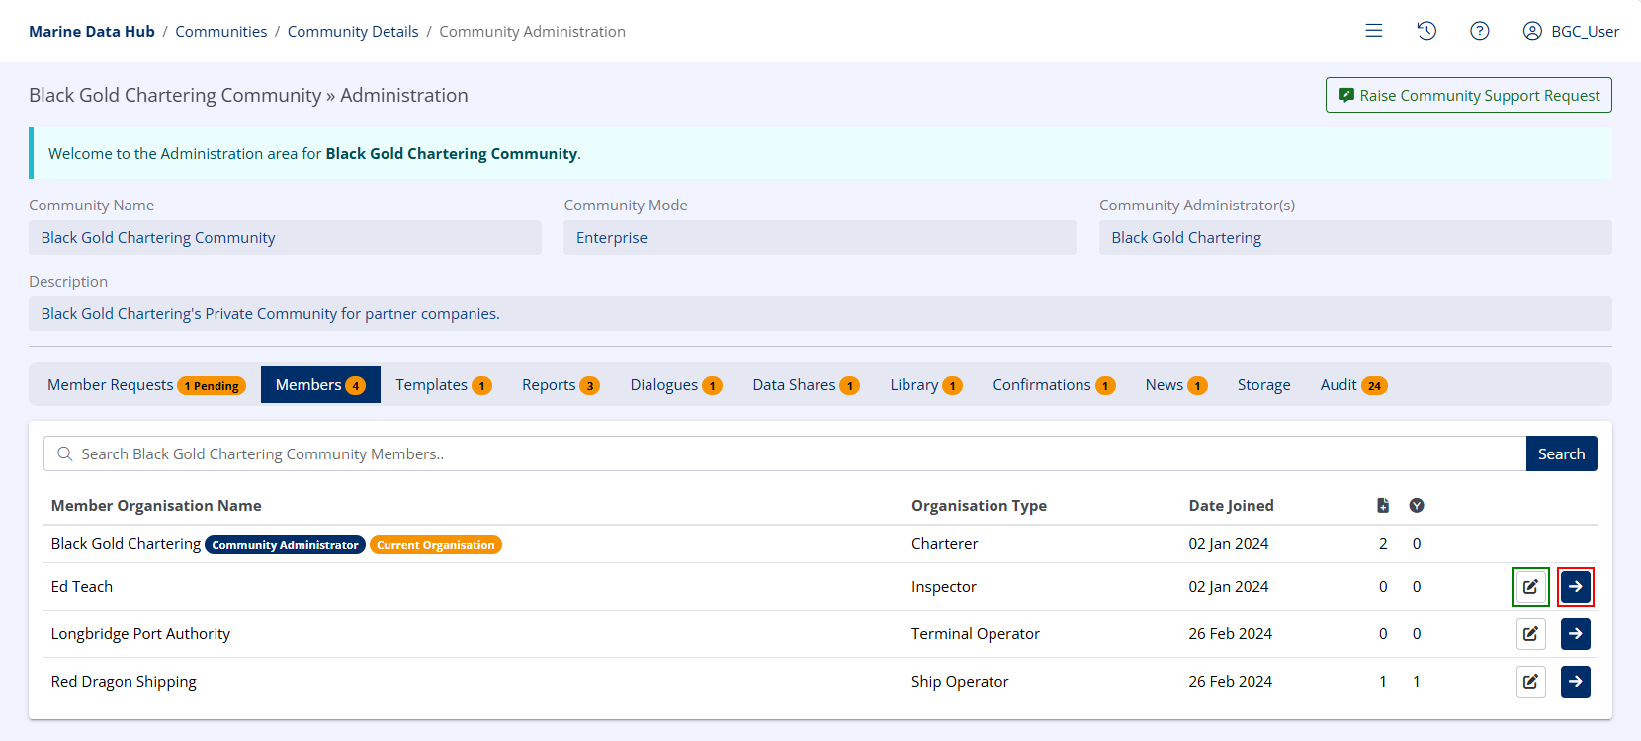Click Raise Community Support Request button

[1468, 95]
